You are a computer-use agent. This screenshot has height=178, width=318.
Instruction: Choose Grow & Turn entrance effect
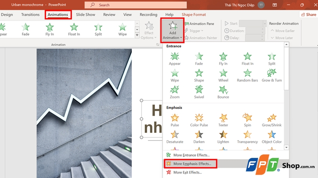(x=272, y=76)
